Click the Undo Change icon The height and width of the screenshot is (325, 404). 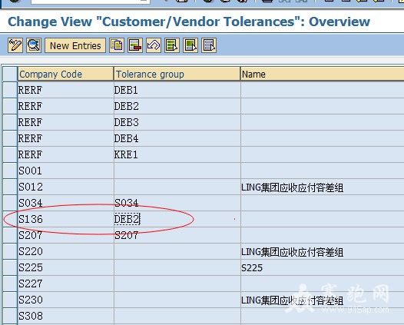pyautogui.click(x=154, y=45)
